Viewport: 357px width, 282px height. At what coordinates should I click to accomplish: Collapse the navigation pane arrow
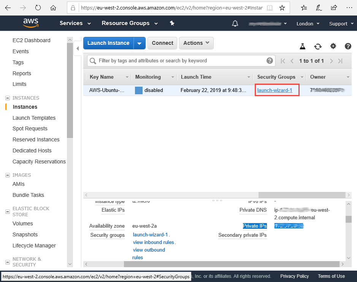(x=78, y=48)
